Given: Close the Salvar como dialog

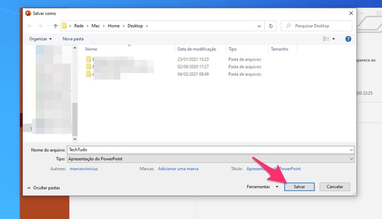Looking at the screenshot, I should coord(351,13).
